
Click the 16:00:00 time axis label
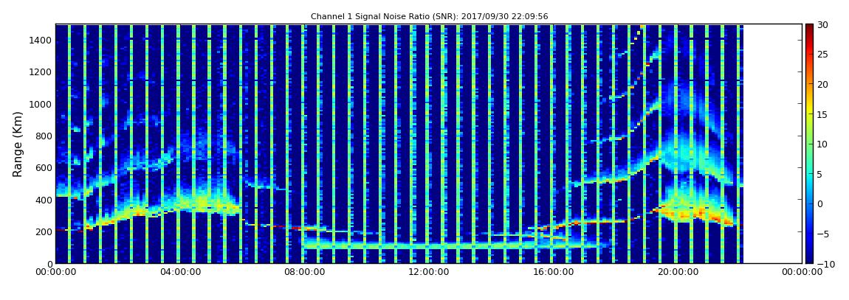(554, 273)
